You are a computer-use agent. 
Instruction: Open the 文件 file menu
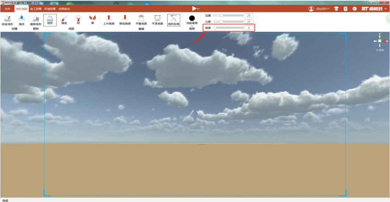(x=7, y=9)
